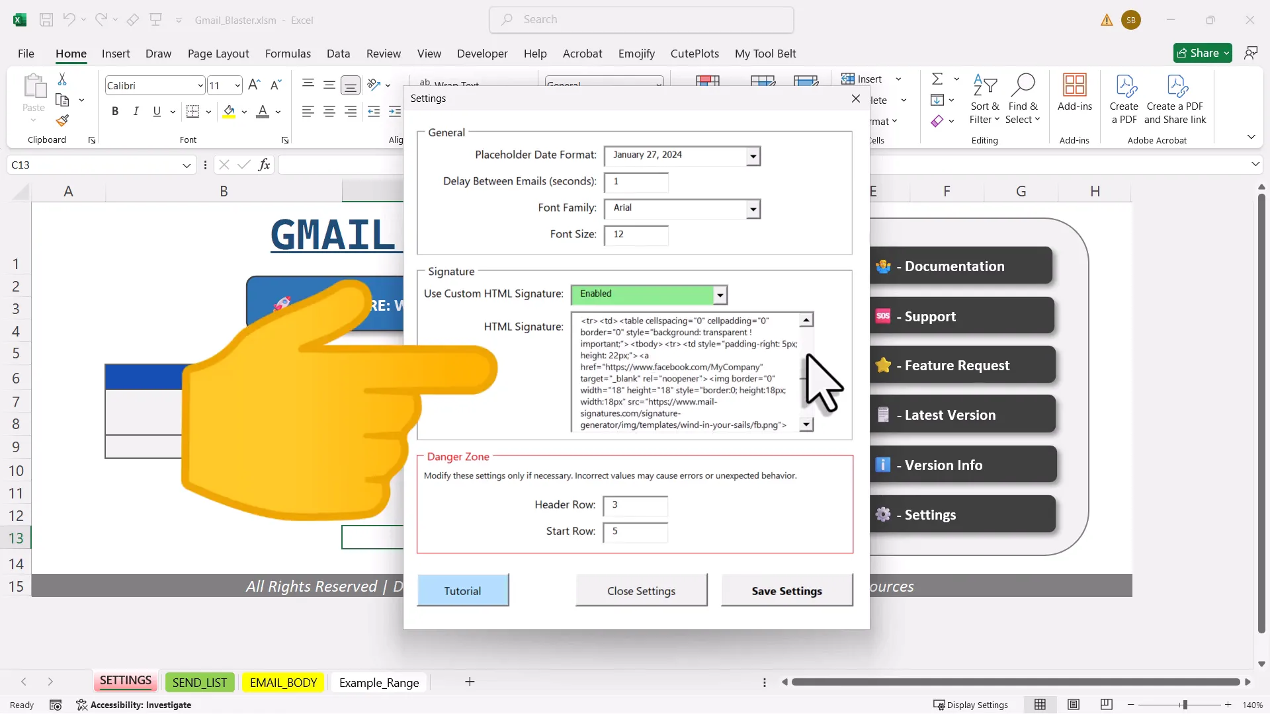Open the Placeholder Date Format dropdown

[x=752, y=156]
